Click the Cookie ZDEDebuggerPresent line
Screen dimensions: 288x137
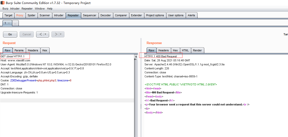click(x=36, y=80)
